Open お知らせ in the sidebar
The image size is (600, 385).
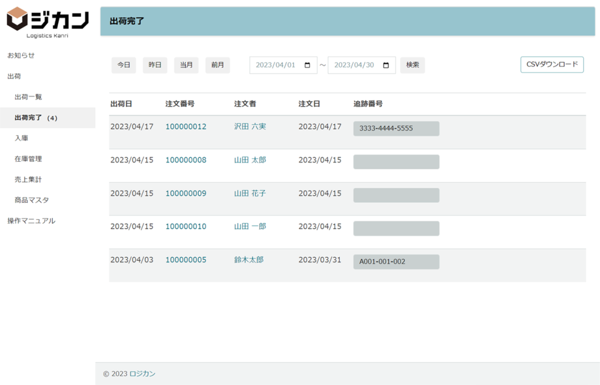21,55
